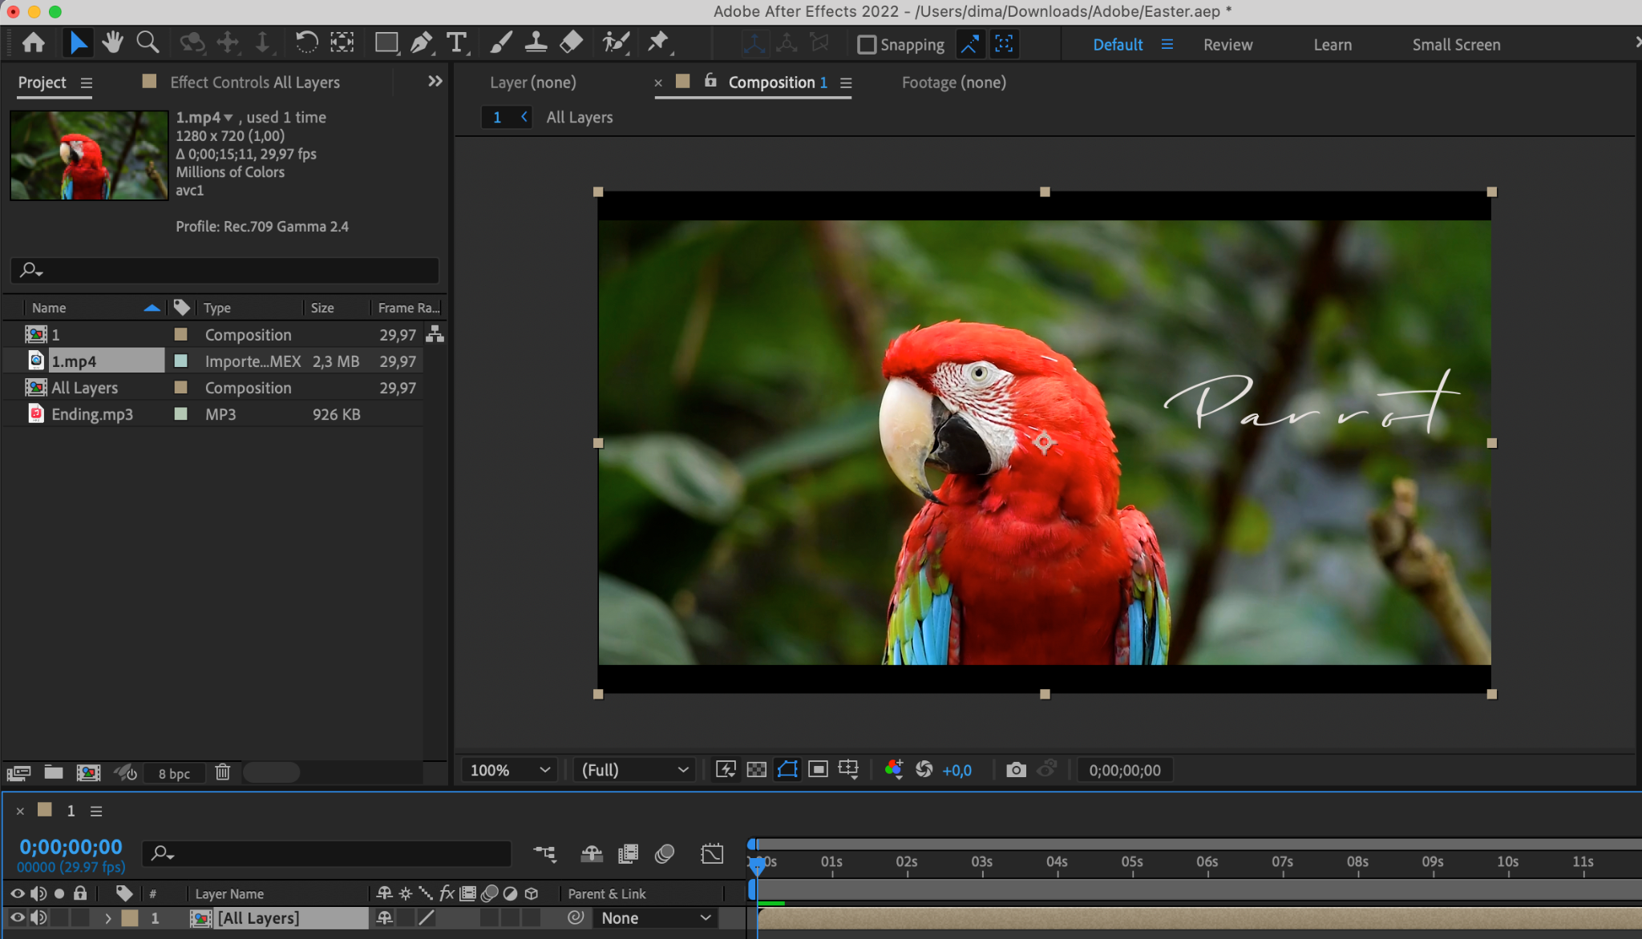The height and width of the screenshot is (939, 1642).
Task: Switch to the Review workspace
Action: pos(1227,45)
